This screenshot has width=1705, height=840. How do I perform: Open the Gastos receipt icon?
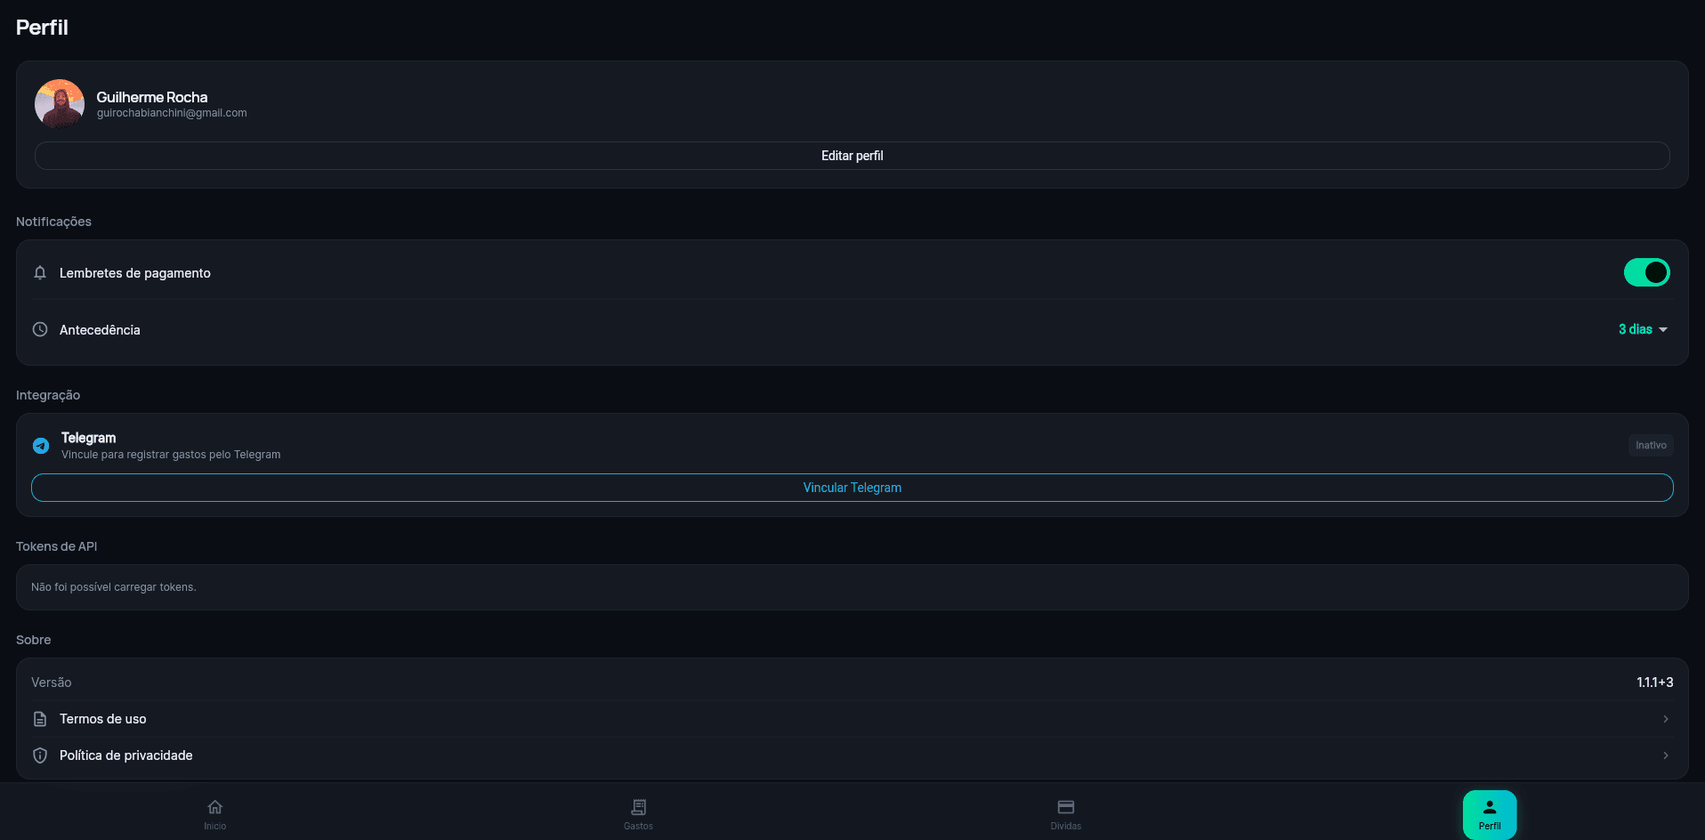coord(638,807)
